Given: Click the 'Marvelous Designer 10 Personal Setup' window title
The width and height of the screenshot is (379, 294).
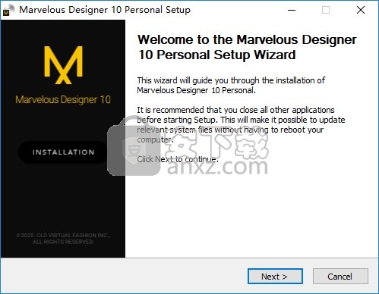Looking at the screenshot, I should tap(105, 10).
